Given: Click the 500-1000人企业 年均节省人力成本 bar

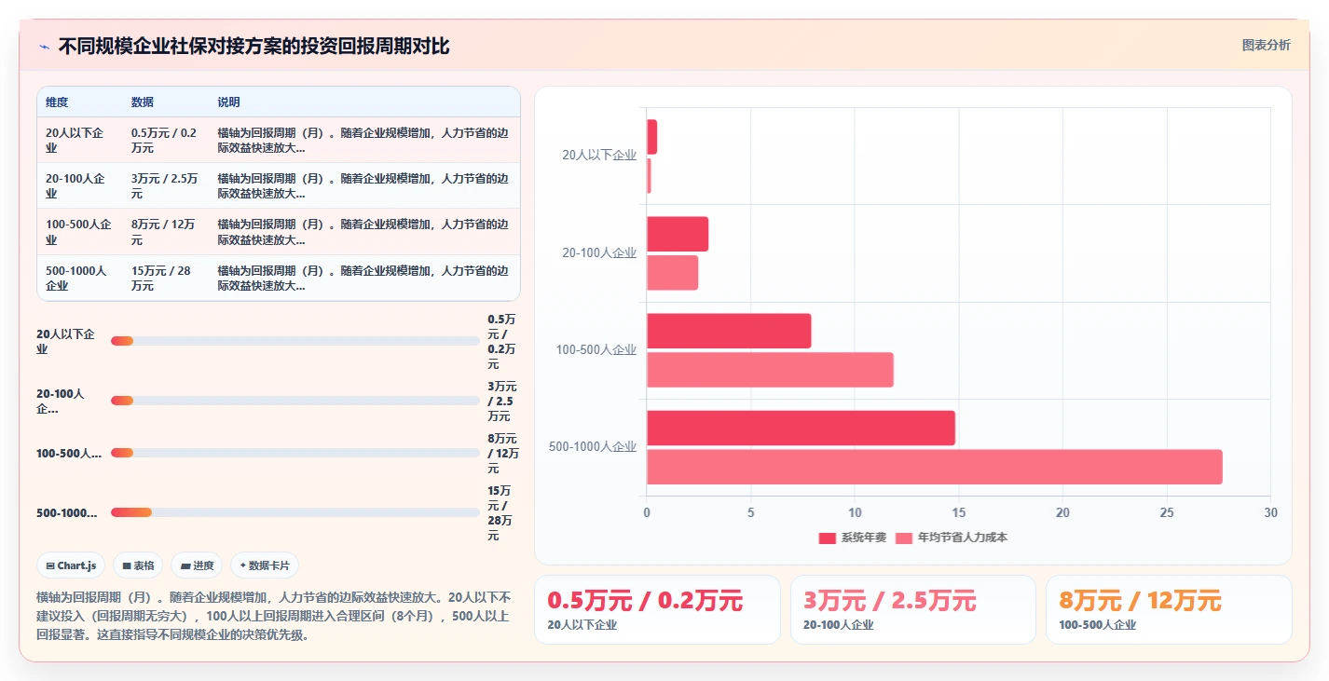Looking at the screenshot, I should [934, 467].
